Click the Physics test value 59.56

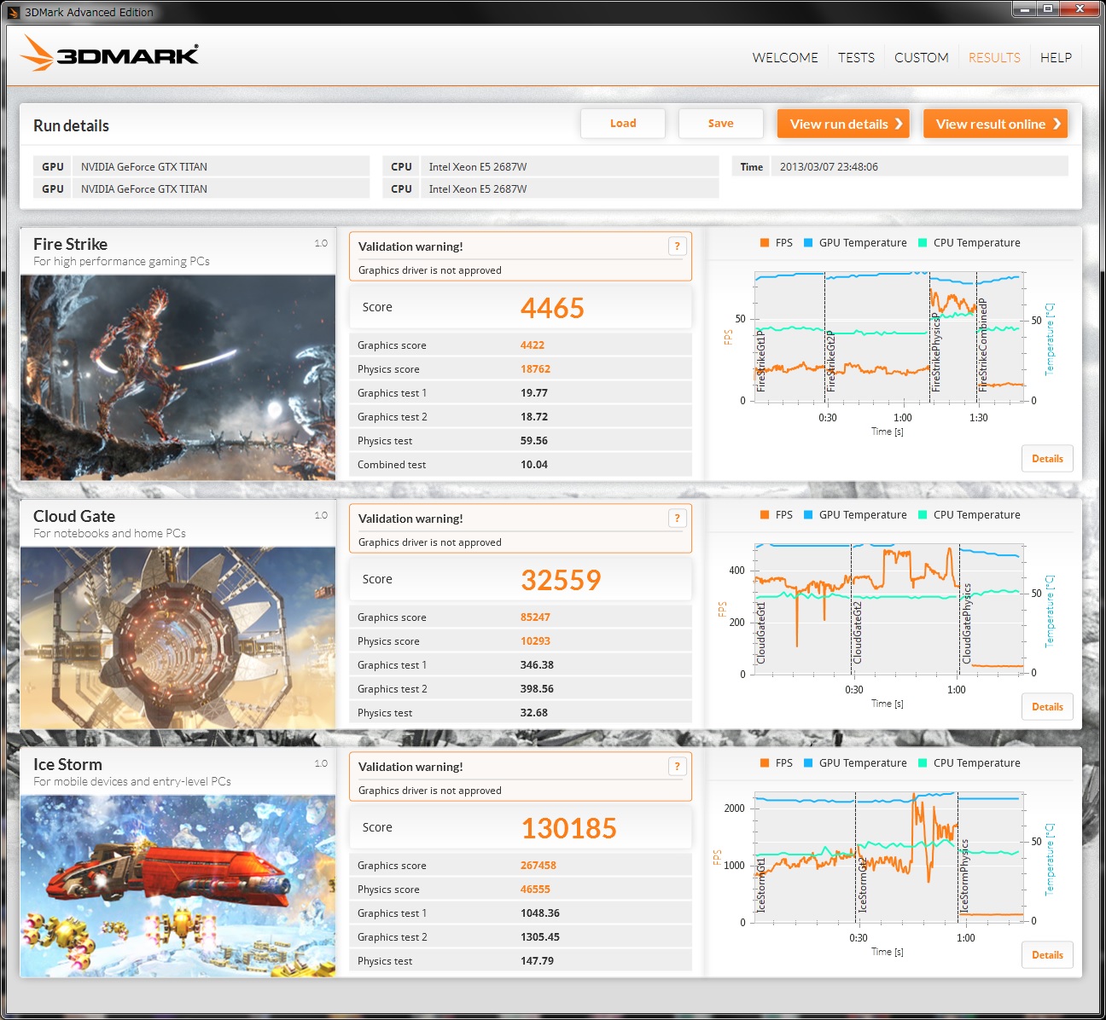[534, 441]
